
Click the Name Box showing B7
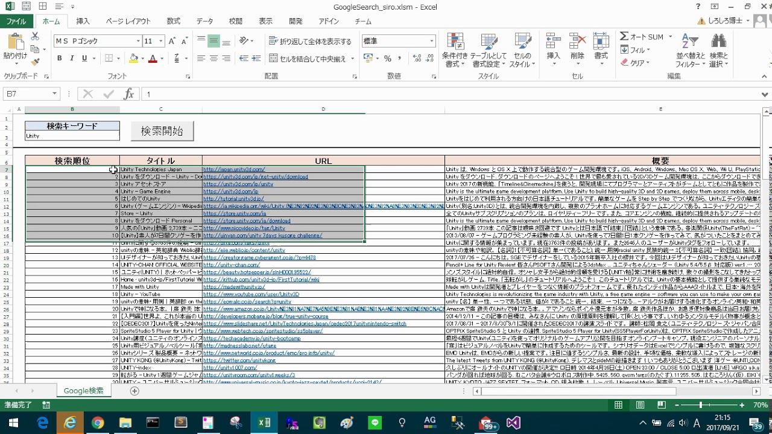(31, 94)
